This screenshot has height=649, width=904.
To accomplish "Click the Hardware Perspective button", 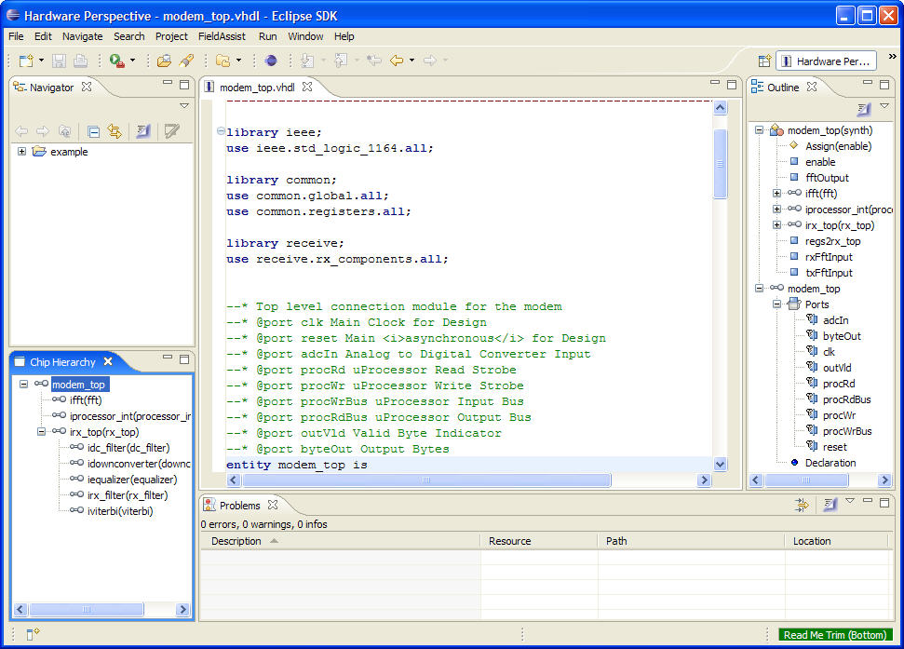I will point(826,61).
